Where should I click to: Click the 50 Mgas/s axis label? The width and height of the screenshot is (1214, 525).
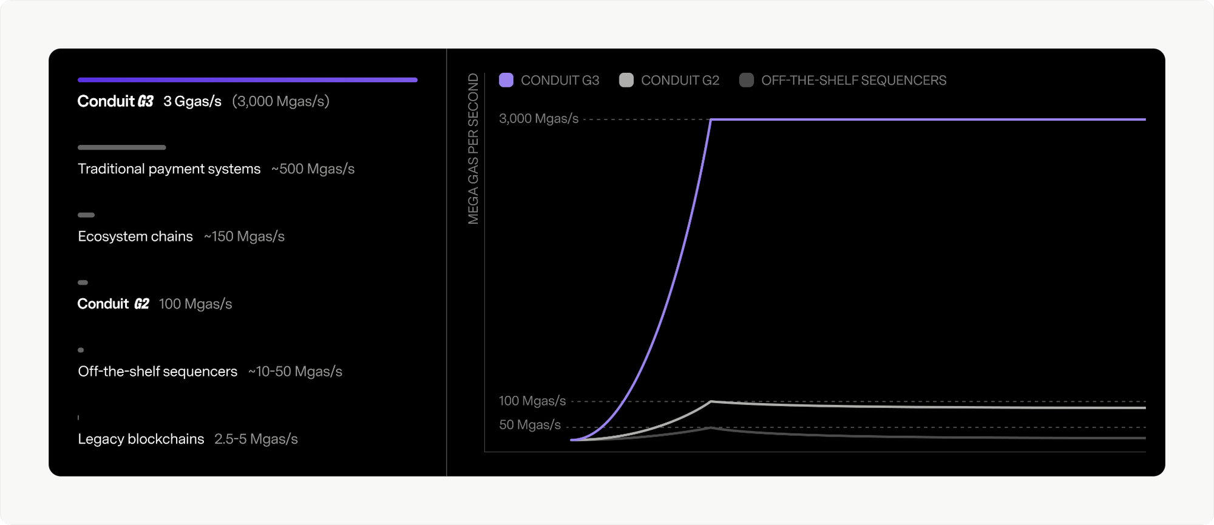(529, 425)
